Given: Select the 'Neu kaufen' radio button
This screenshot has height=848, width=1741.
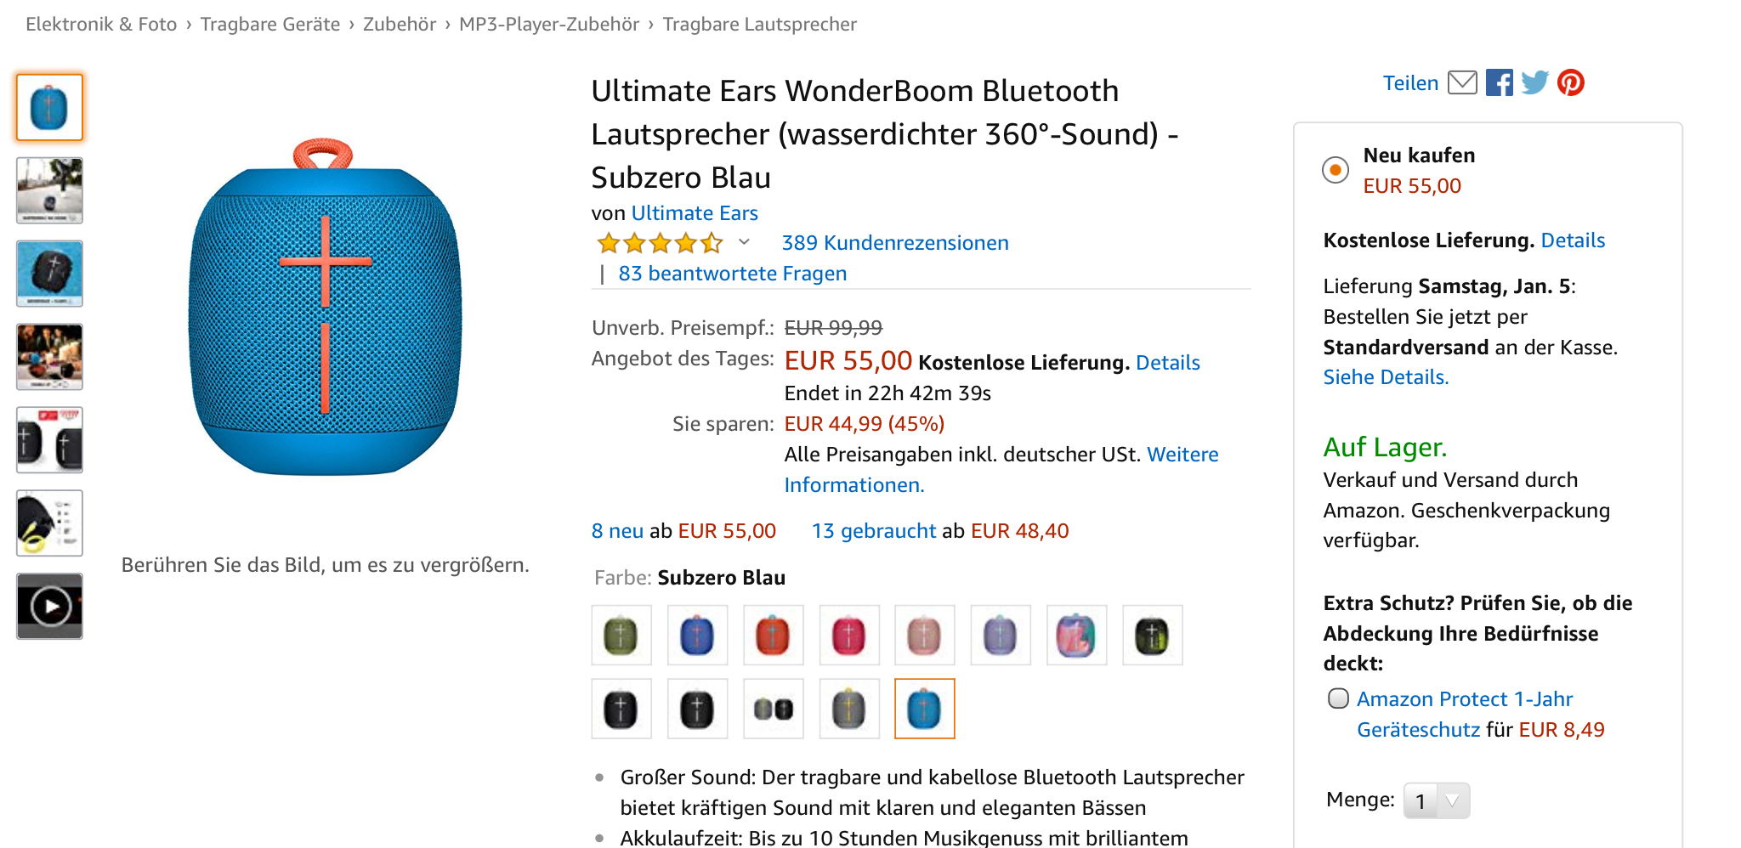Looking at the screenshot, I should (x=1336, y=170).
